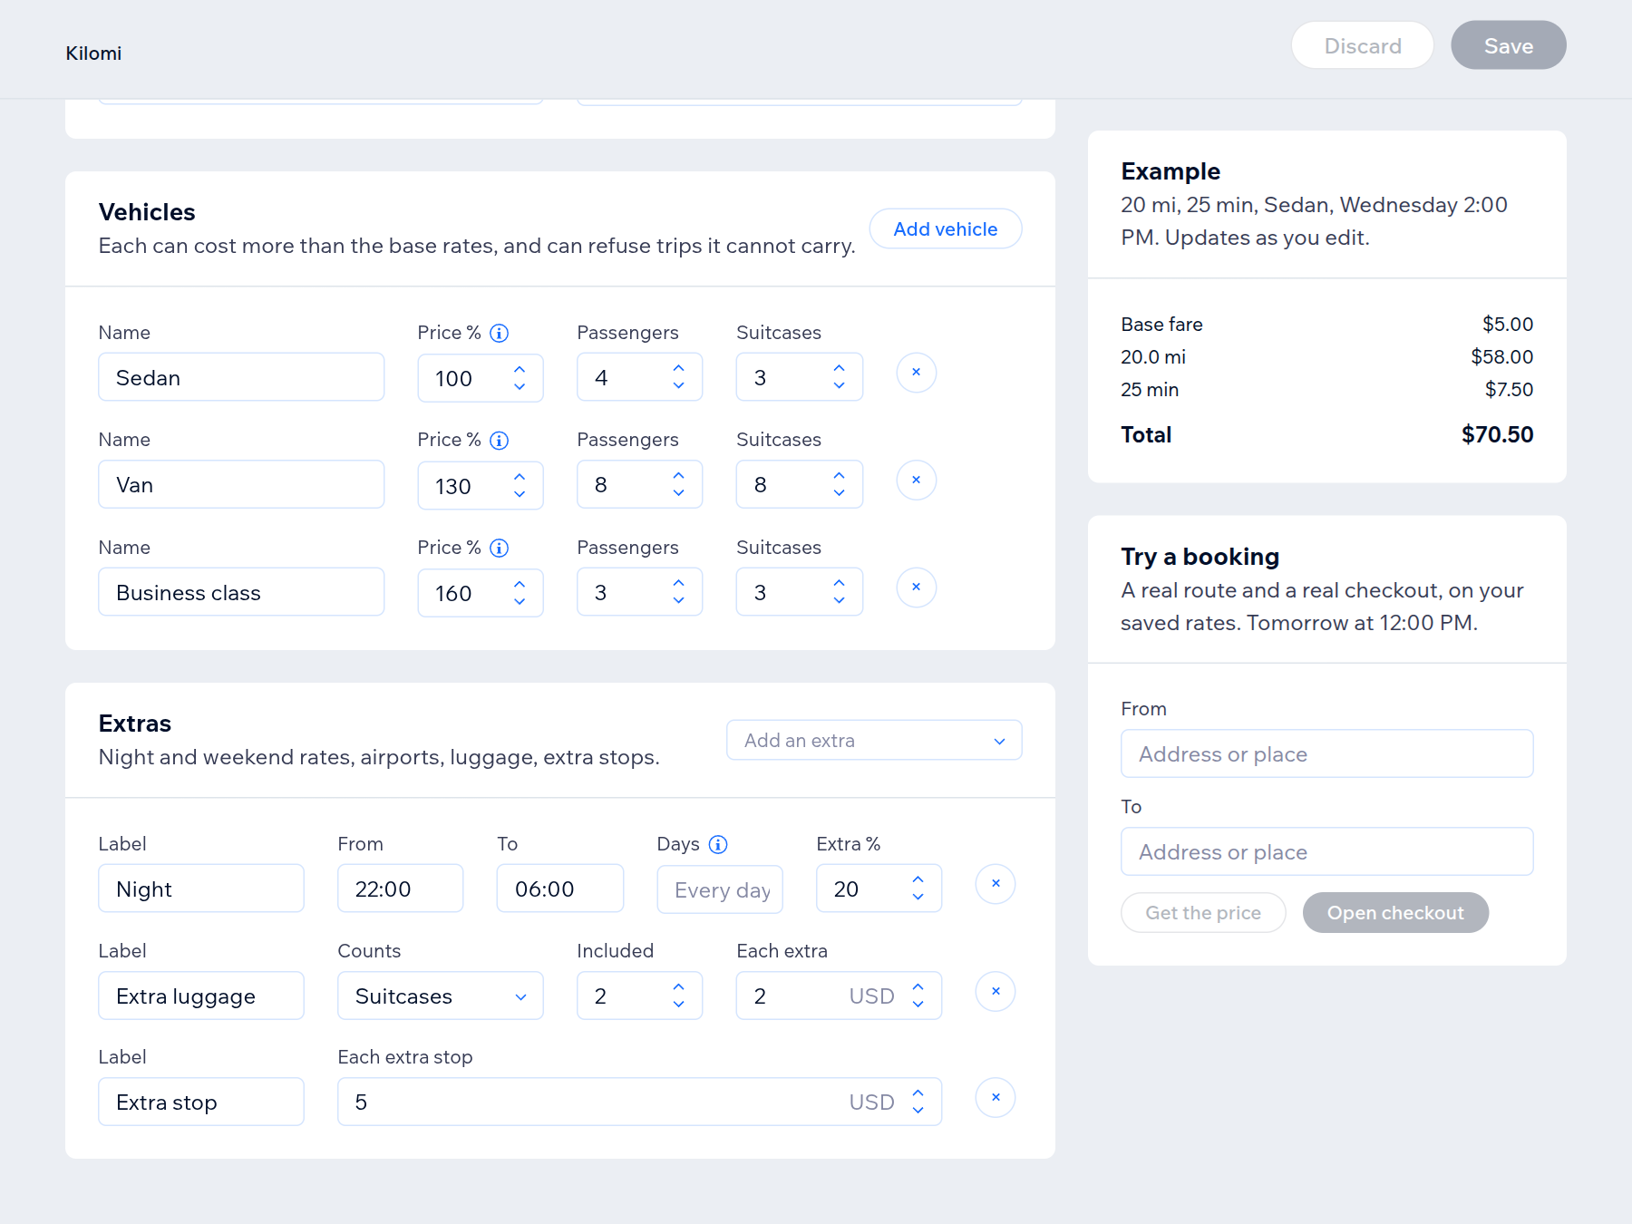Click the Night label field
This screenshot has width=1632, height=1224.
(201, 889)
